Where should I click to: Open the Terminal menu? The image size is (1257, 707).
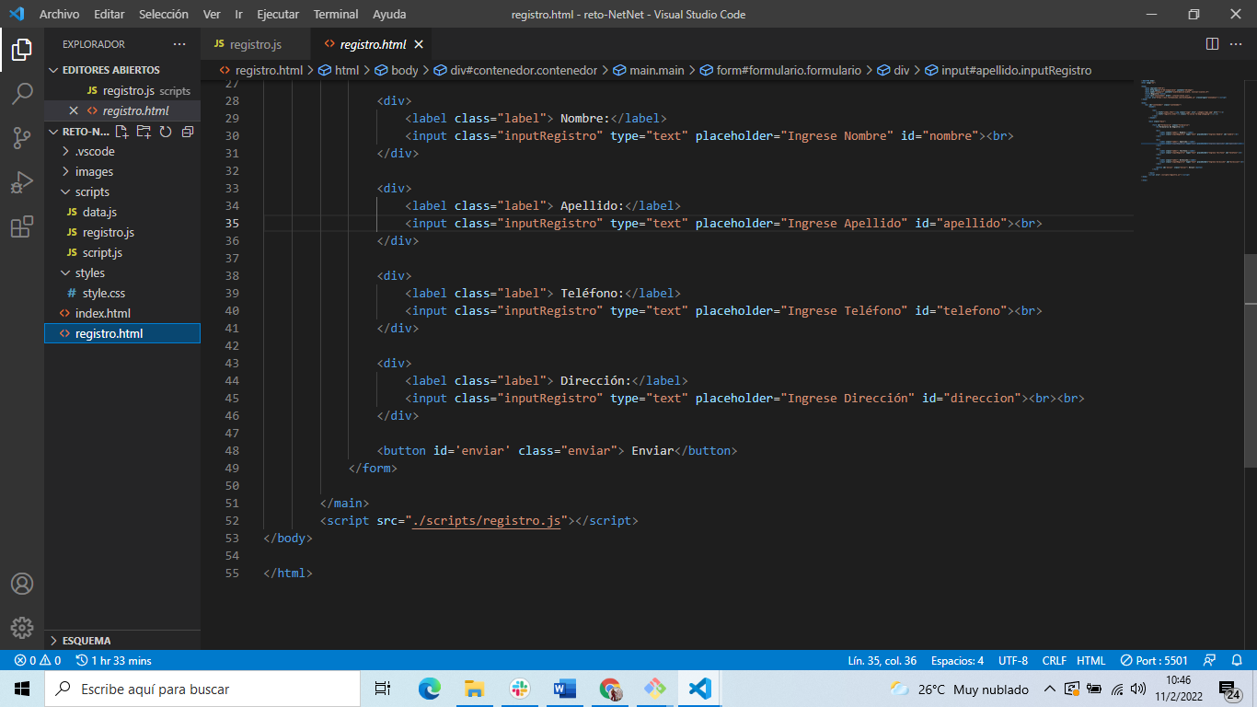[335, 14]
